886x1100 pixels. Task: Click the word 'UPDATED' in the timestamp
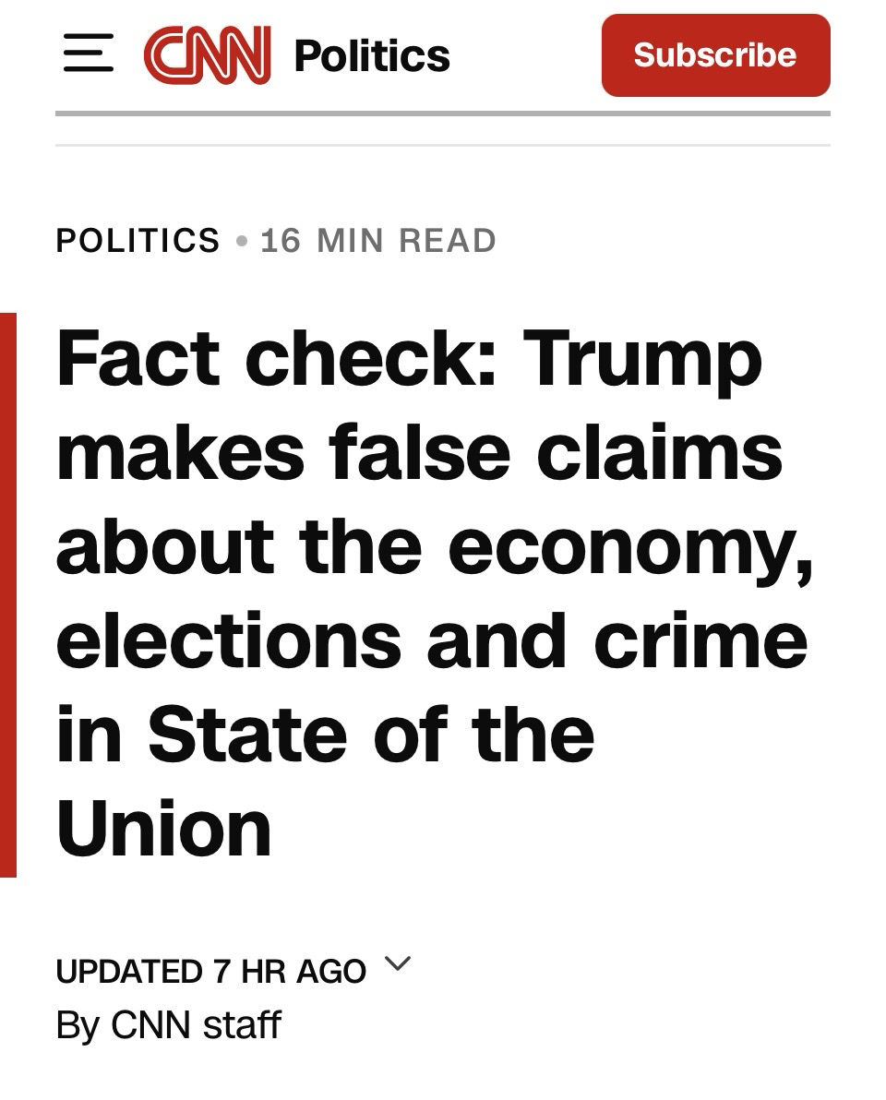coord(129,971)
